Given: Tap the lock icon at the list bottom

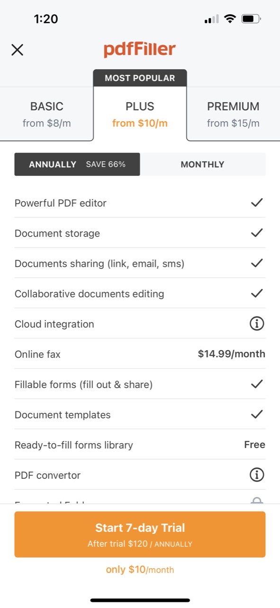Looking at the screenshot, I should click(x=257, y=501).
